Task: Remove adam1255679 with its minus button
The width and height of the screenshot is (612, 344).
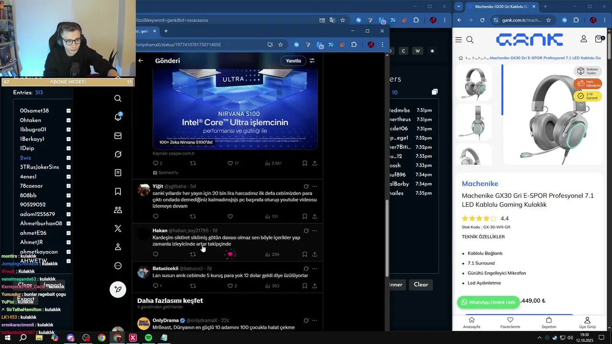Action: 68,214
